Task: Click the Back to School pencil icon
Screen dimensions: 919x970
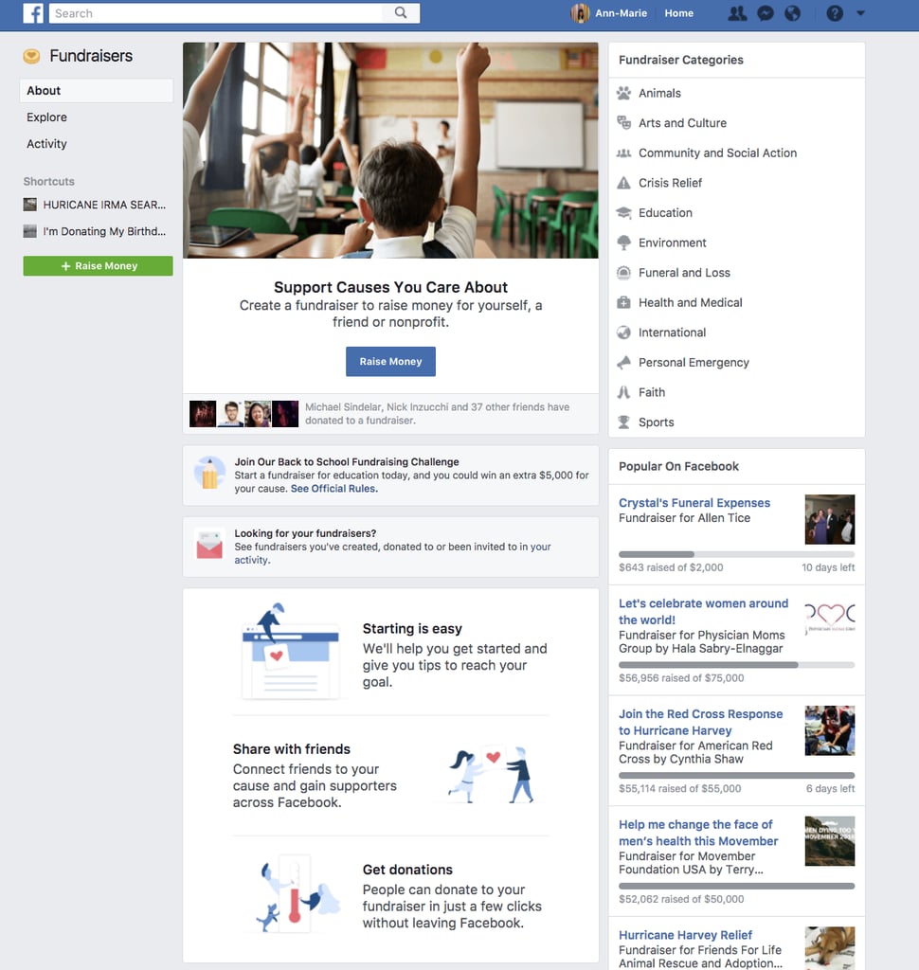Action: coord(209,474)
